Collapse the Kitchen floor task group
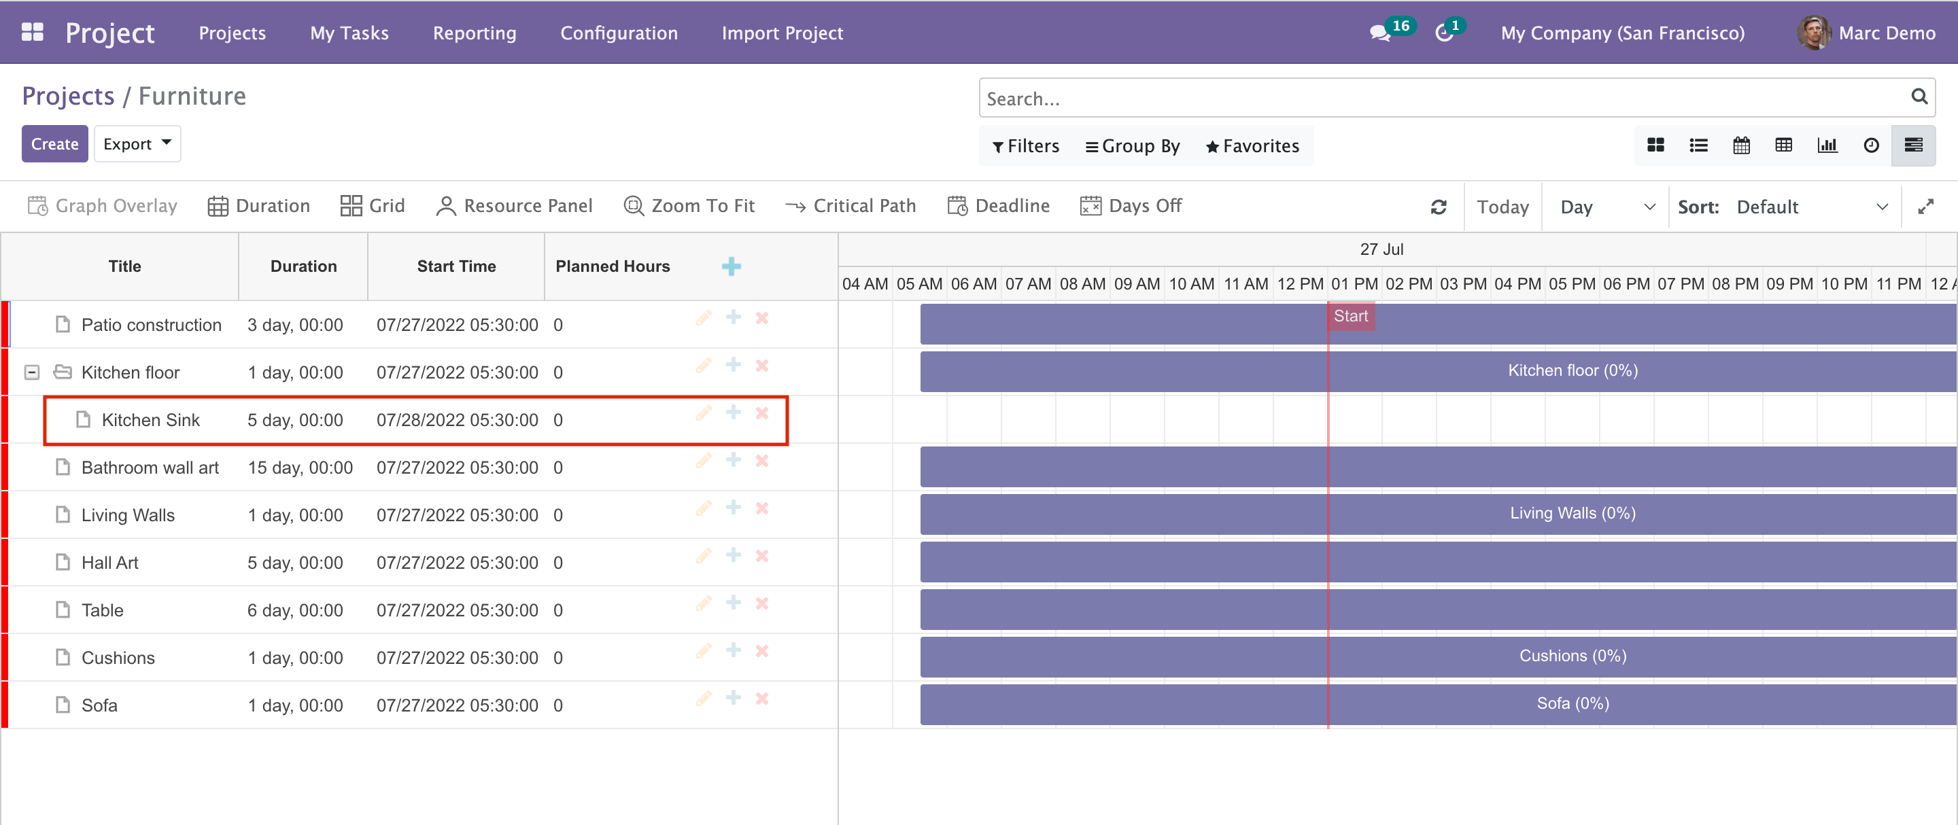The height and width of the screenshot is (825, 1958). point(32,372)
